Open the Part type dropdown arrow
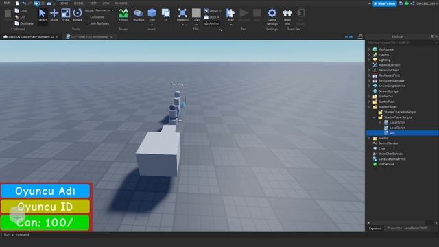The image size is (439, 247). 152,25
